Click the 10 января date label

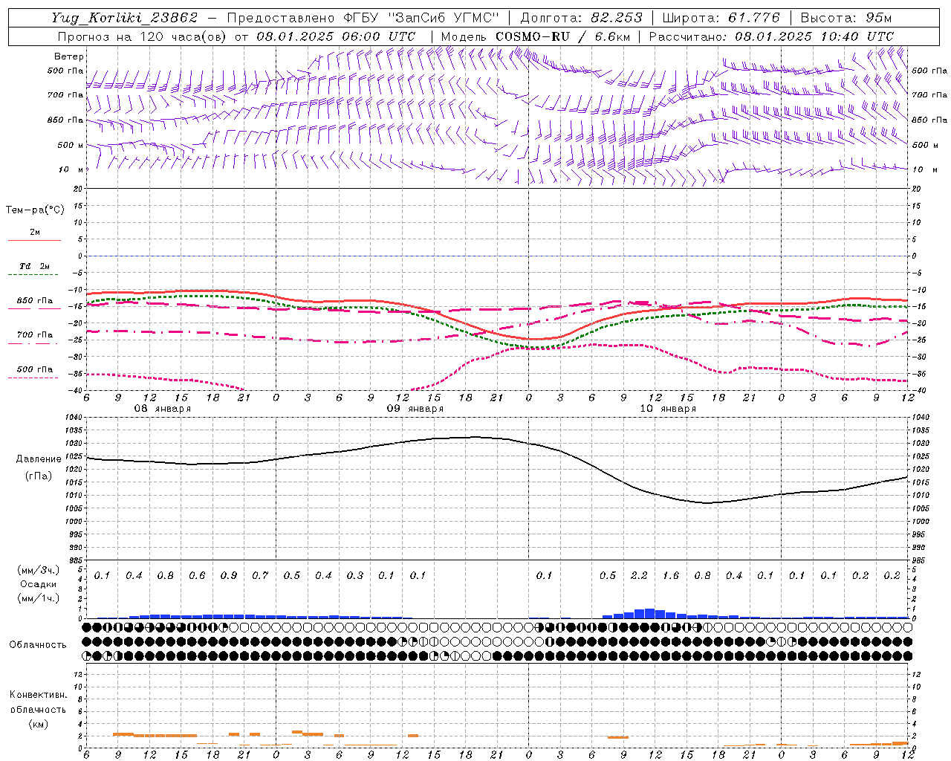668,409
